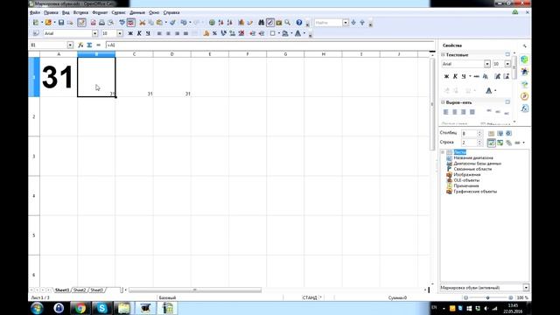Open the Gallery sidebar icon
Viewport: 560px width, 315px height.
tap(524, 84)
